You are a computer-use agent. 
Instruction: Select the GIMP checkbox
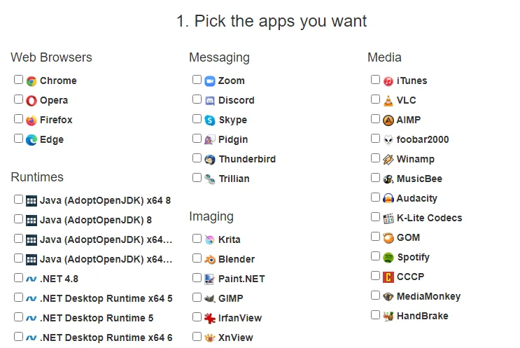[x=197, y=298]
